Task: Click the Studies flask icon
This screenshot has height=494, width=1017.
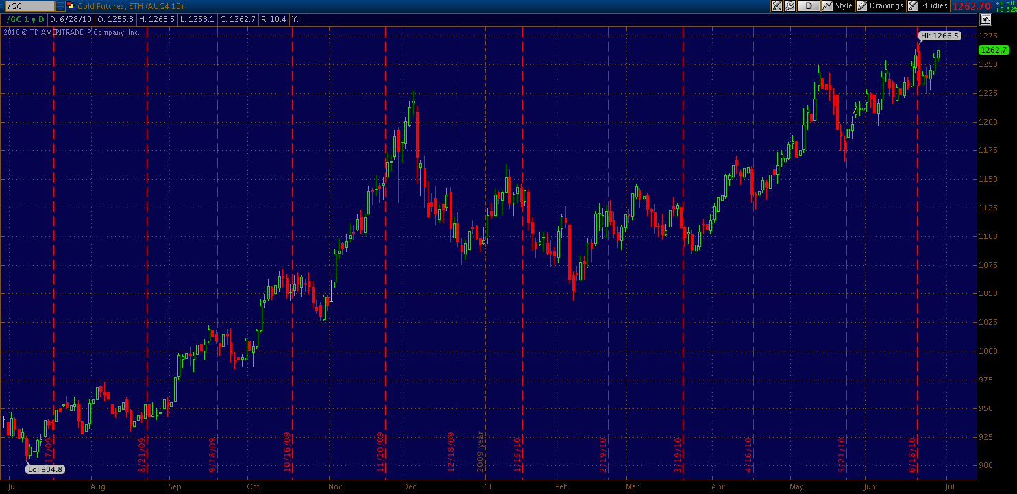Action: pos(913,5)
